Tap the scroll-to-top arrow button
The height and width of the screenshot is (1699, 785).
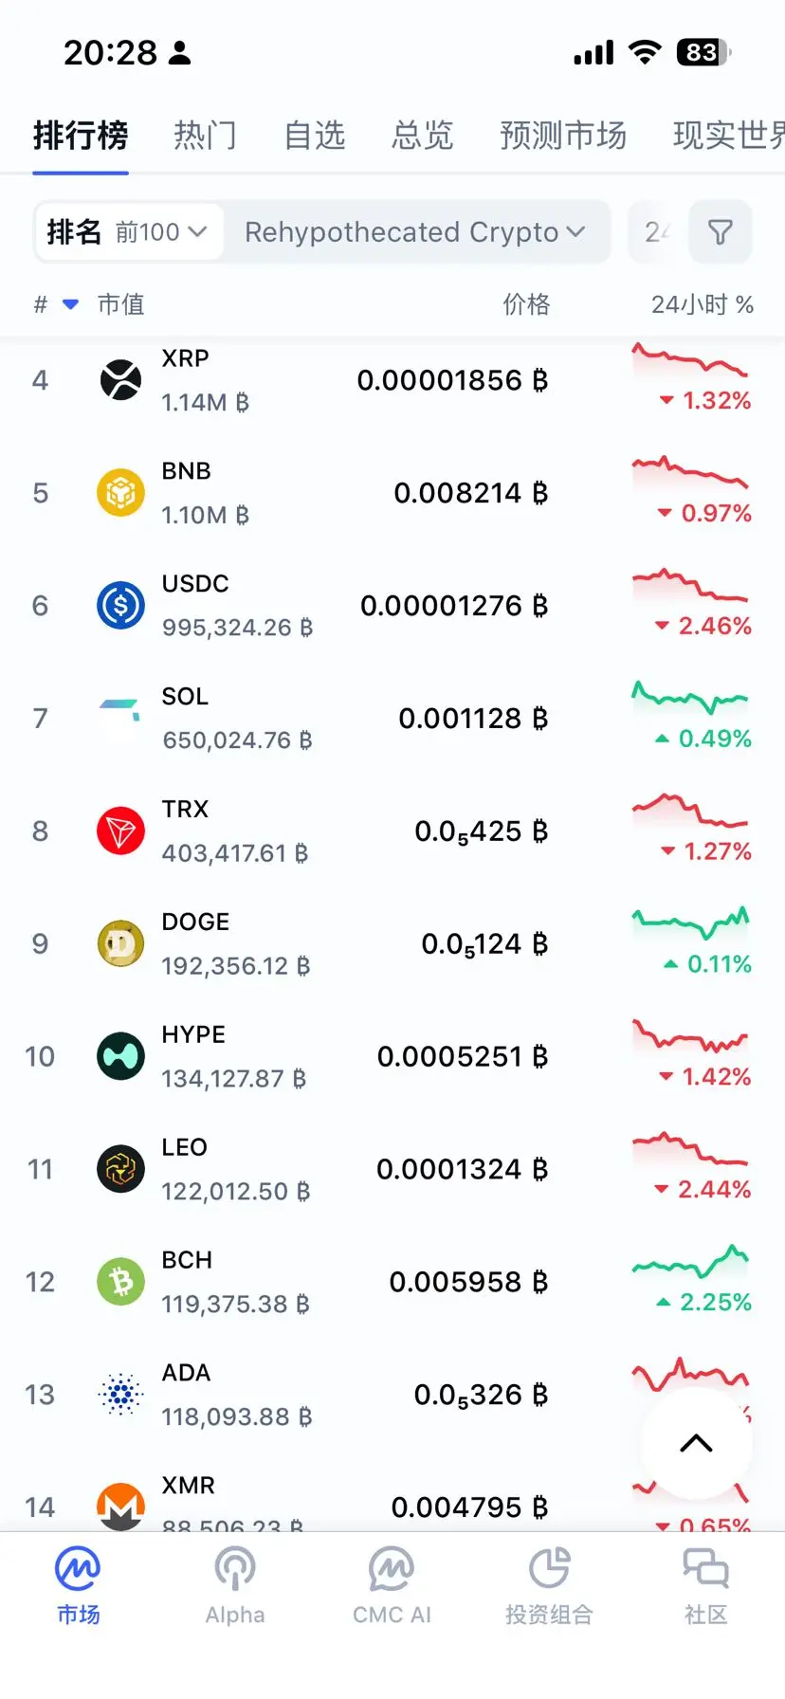point(697,1443)
